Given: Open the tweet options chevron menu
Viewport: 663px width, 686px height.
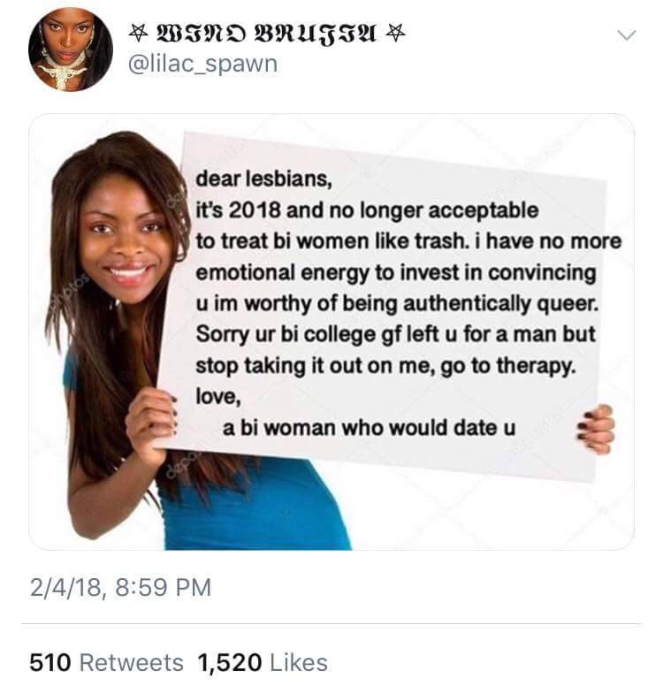Looking at the screenshot, I should click(x=625, y=35).
